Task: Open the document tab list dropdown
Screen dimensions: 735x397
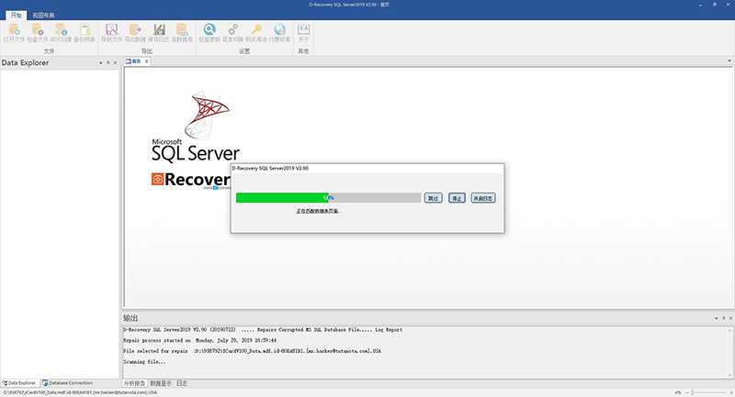Action: [x=729, y=61]
